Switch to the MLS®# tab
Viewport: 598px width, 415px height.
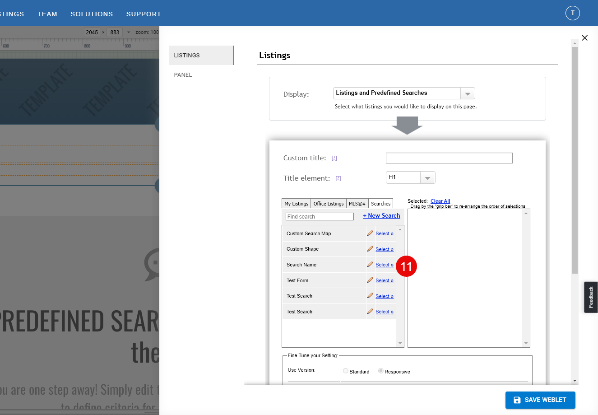357,204
